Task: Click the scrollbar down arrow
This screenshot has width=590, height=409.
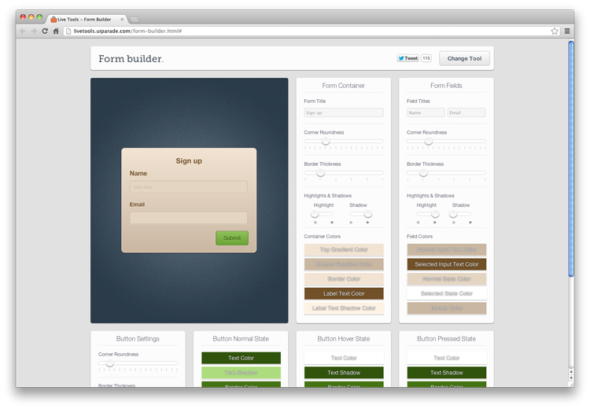Action: 571,378
